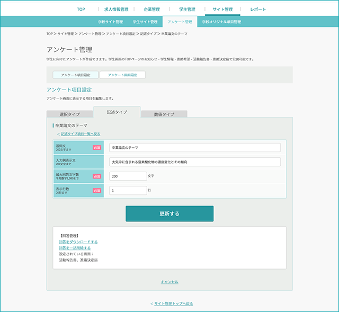339x312 pixels.
Task: Switch to 学生サイト管理 sub-menu tab
Action: (x=145, y=22)
